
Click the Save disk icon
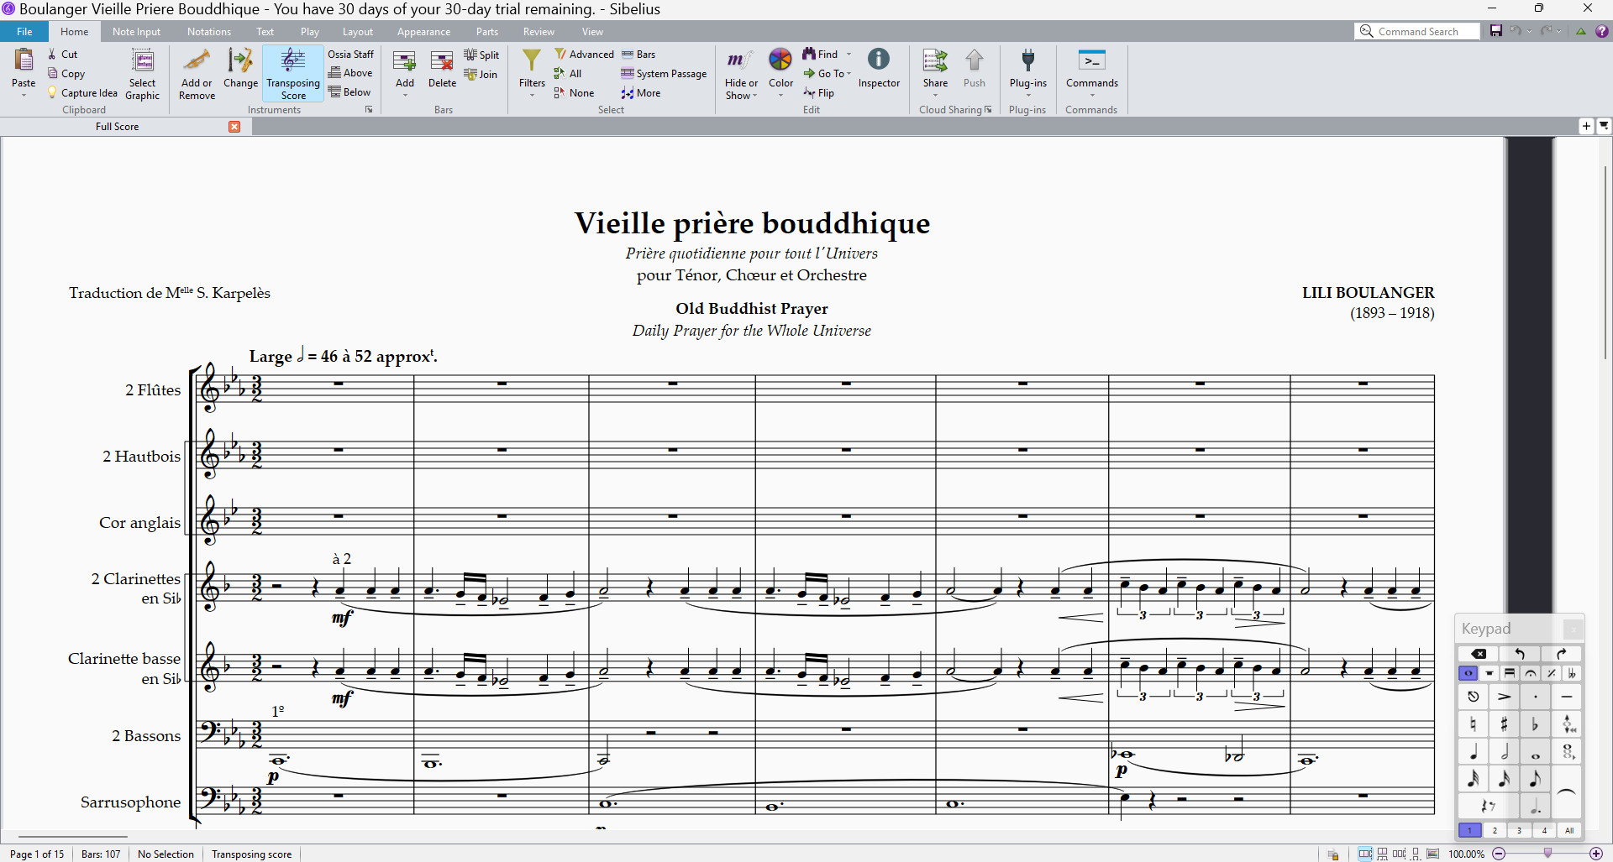click(1496, 31)
